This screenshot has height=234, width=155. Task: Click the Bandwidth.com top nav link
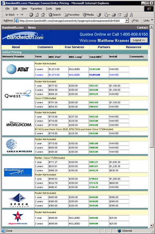pyautogui.click(x=13, y=27)
